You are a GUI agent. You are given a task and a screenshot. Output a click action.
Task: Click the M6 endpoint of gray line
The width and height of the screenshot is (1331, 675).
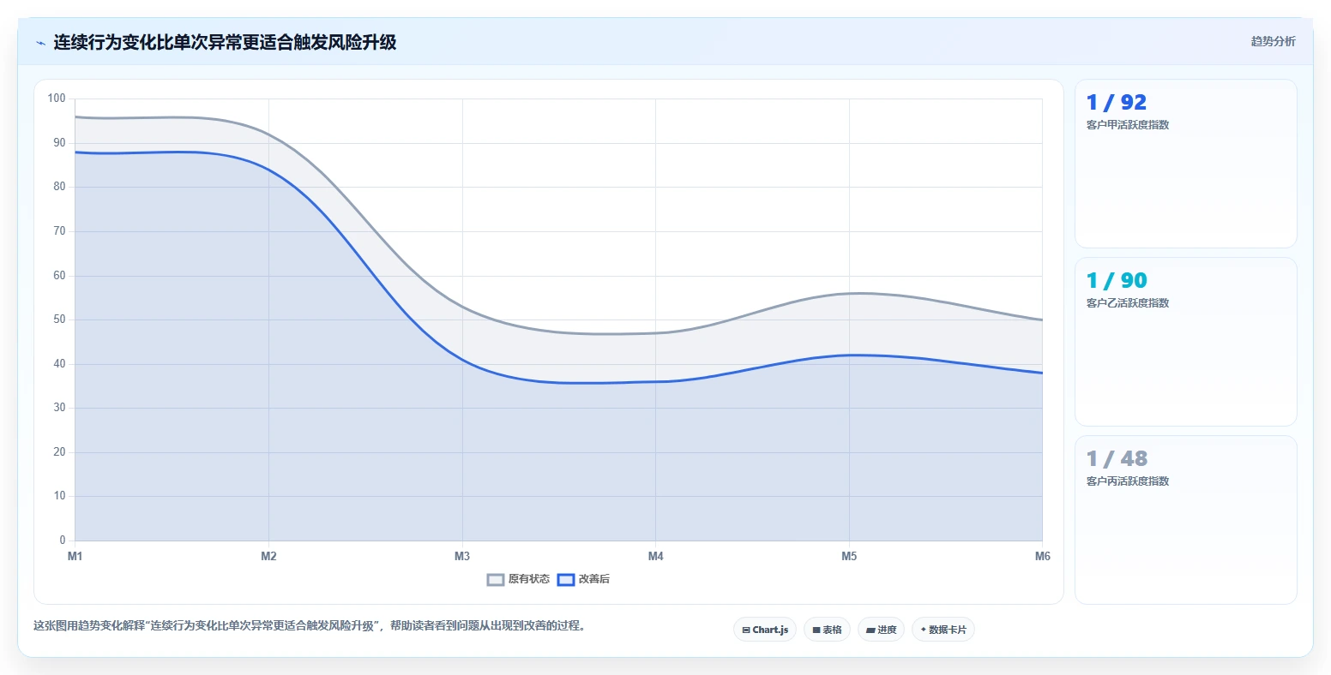(1042, 320)
